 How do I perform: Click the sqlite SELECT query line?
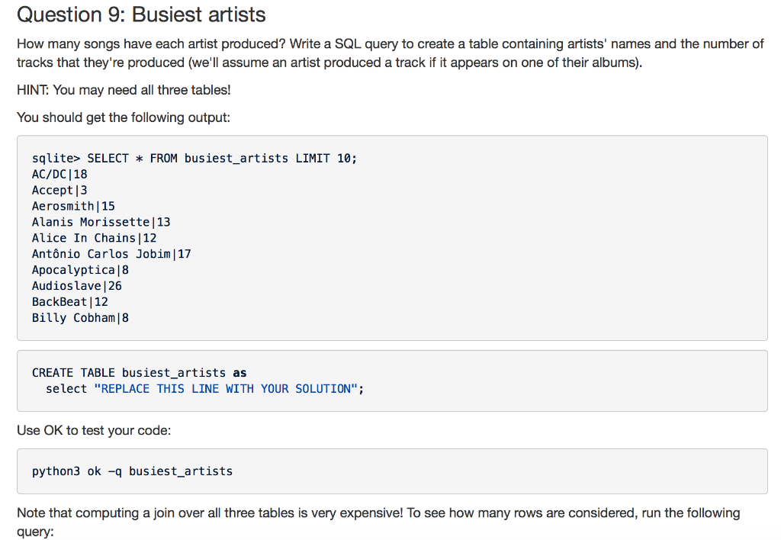194,158
